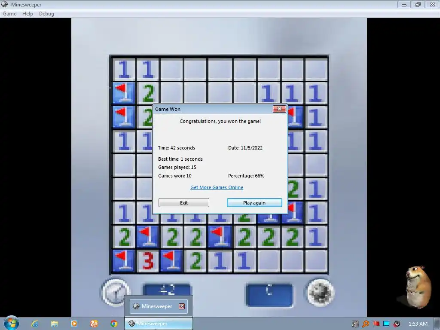Click the blue monitor tray icon

[386, 324]
